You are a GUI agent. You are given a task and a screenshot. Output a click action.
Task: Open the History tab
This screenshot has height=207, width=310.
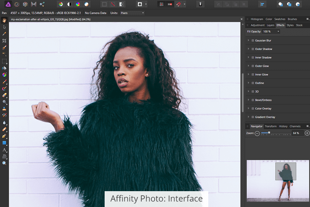point(283,126)
